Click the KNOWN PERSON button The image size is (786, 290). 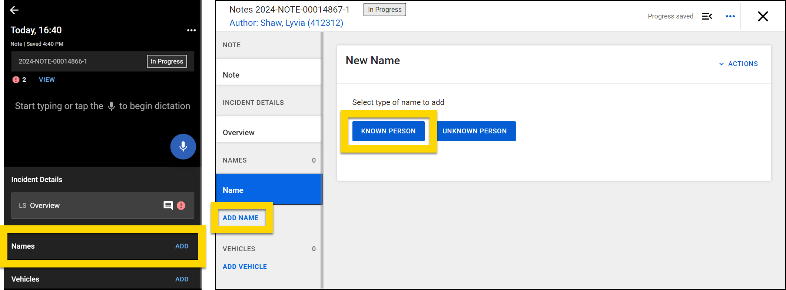click(x=388, y=131)
